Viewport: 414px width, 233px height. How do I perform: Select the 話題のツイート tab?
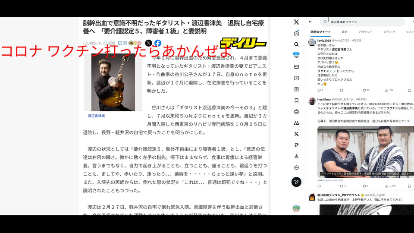tap(320, 32)
